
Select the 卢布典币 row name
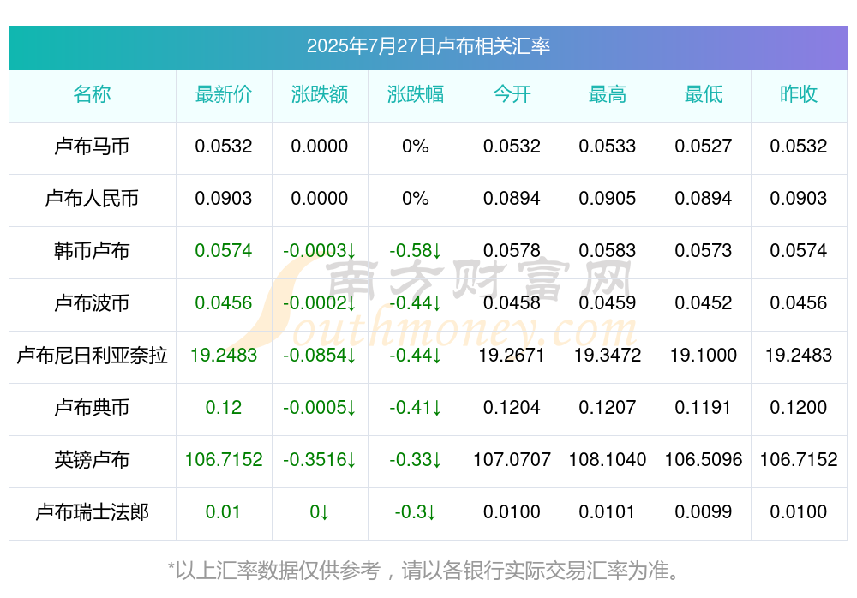(x=92, y=407)
